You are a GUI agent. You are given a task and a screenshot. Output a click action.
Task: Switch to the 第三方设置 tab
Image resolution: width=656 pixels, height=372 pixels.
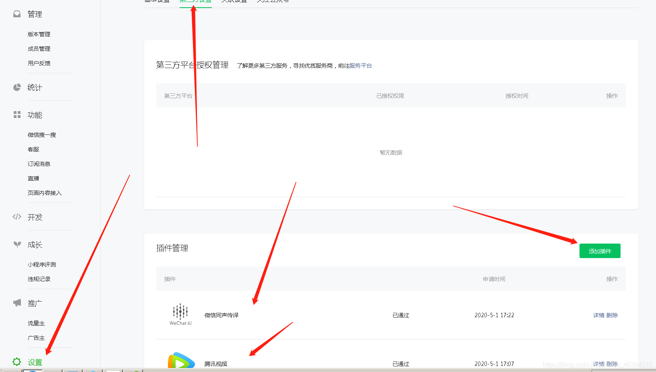[x=196, y=2]
